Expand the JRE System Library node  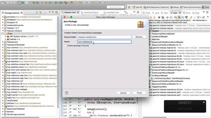(6, 36)
